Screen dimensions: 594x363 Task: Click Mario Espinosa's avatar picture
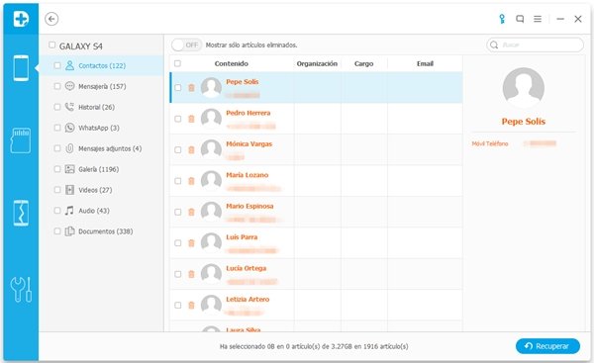[x=211, y=212]
